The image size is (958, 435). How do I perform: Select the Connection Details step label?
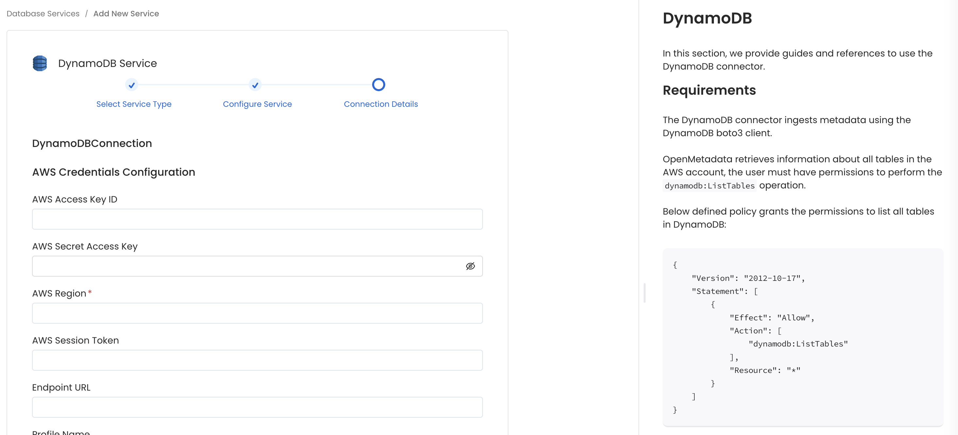(x=381, y=104)
